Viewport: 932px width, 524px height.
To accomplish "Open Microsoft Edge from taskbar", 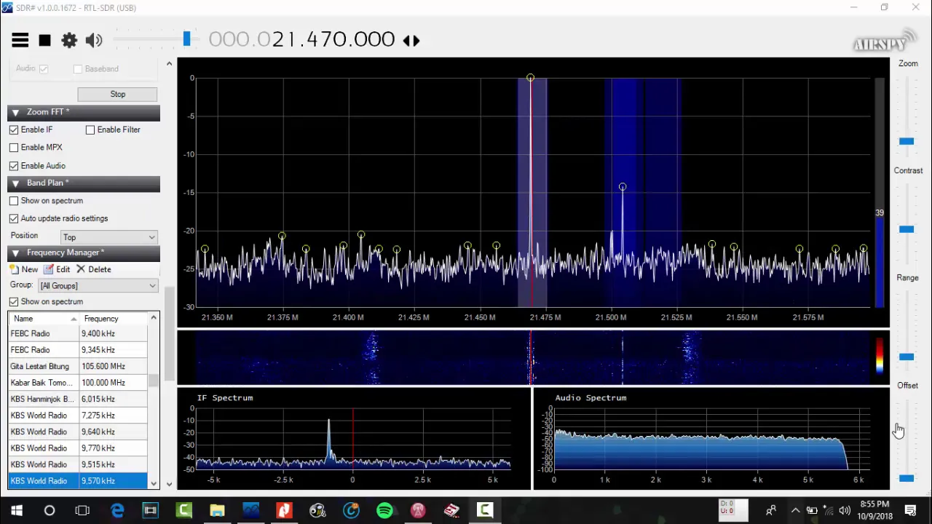I will click(116, 510).
